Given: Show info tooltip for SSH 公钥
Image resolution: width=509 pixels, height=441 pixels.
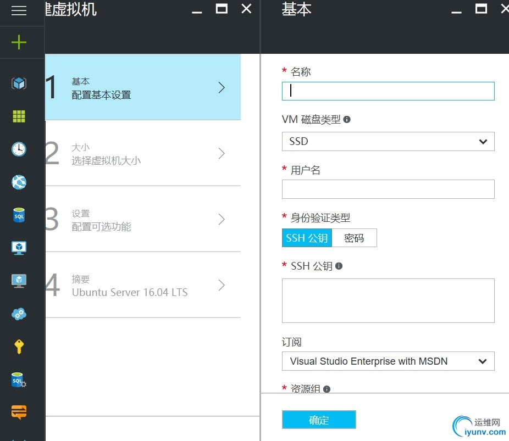Looking at the screenshot, I should tap(339, 266).
